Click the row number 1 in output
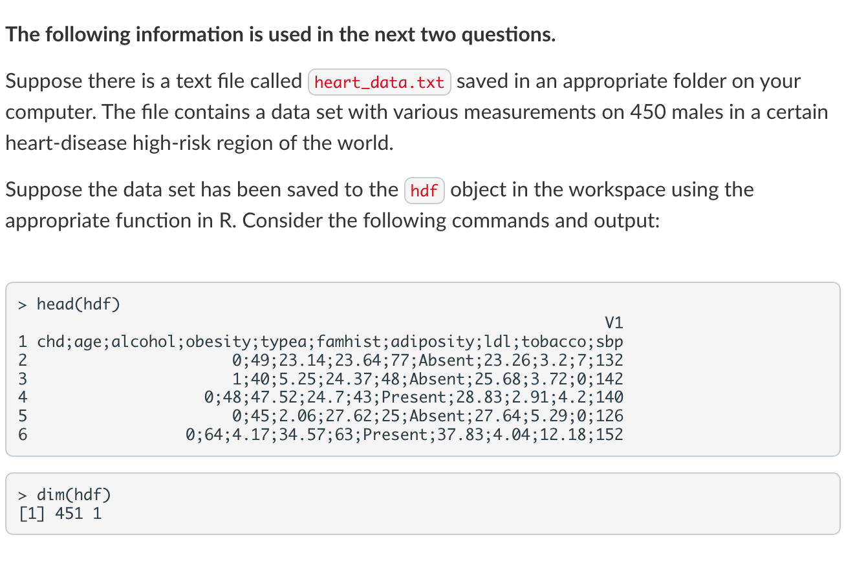 (23, 342)
